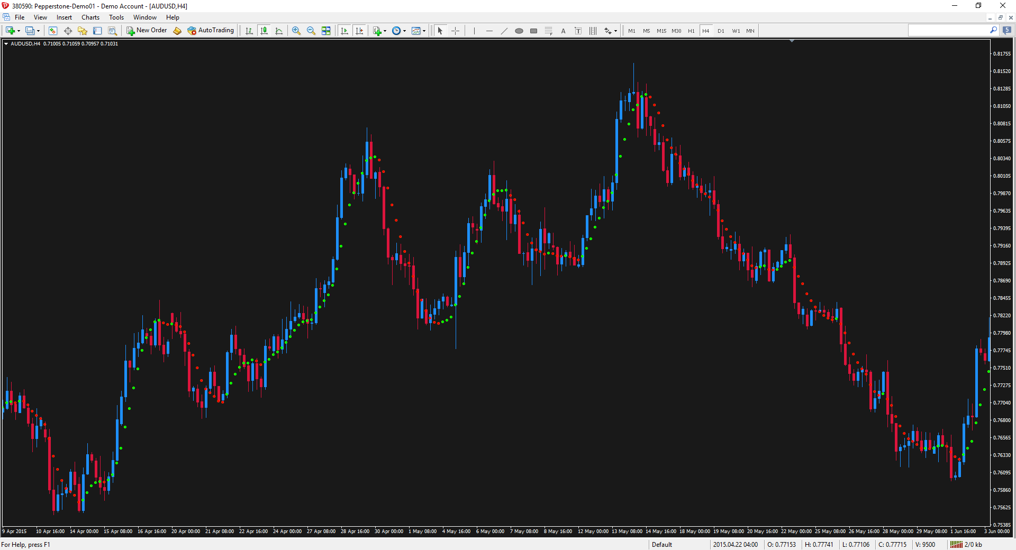Image resolution: width=1016 pixels, height=550 pixels.
Task: Open the Indicators list button
Action: point(377,31)
